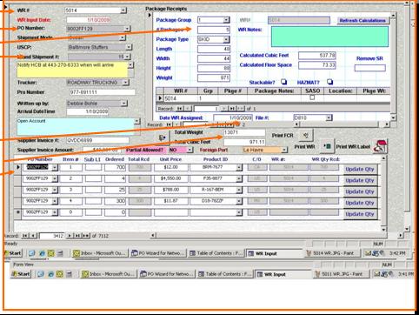
Task: Switch to 5011 WR.JPG - Paint taskbar window
Action: 341,274
